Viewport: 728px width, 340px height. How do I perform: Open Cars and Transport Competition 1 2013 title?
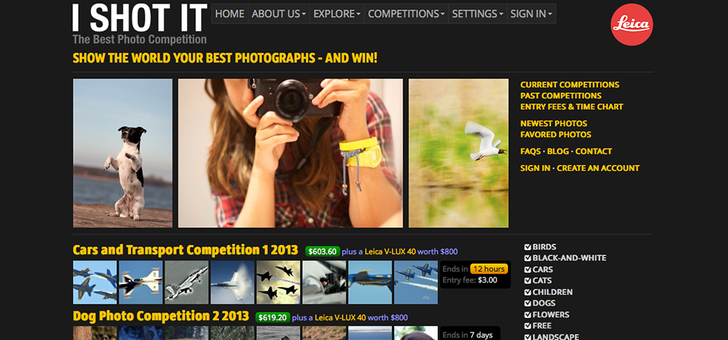(185, 250)
